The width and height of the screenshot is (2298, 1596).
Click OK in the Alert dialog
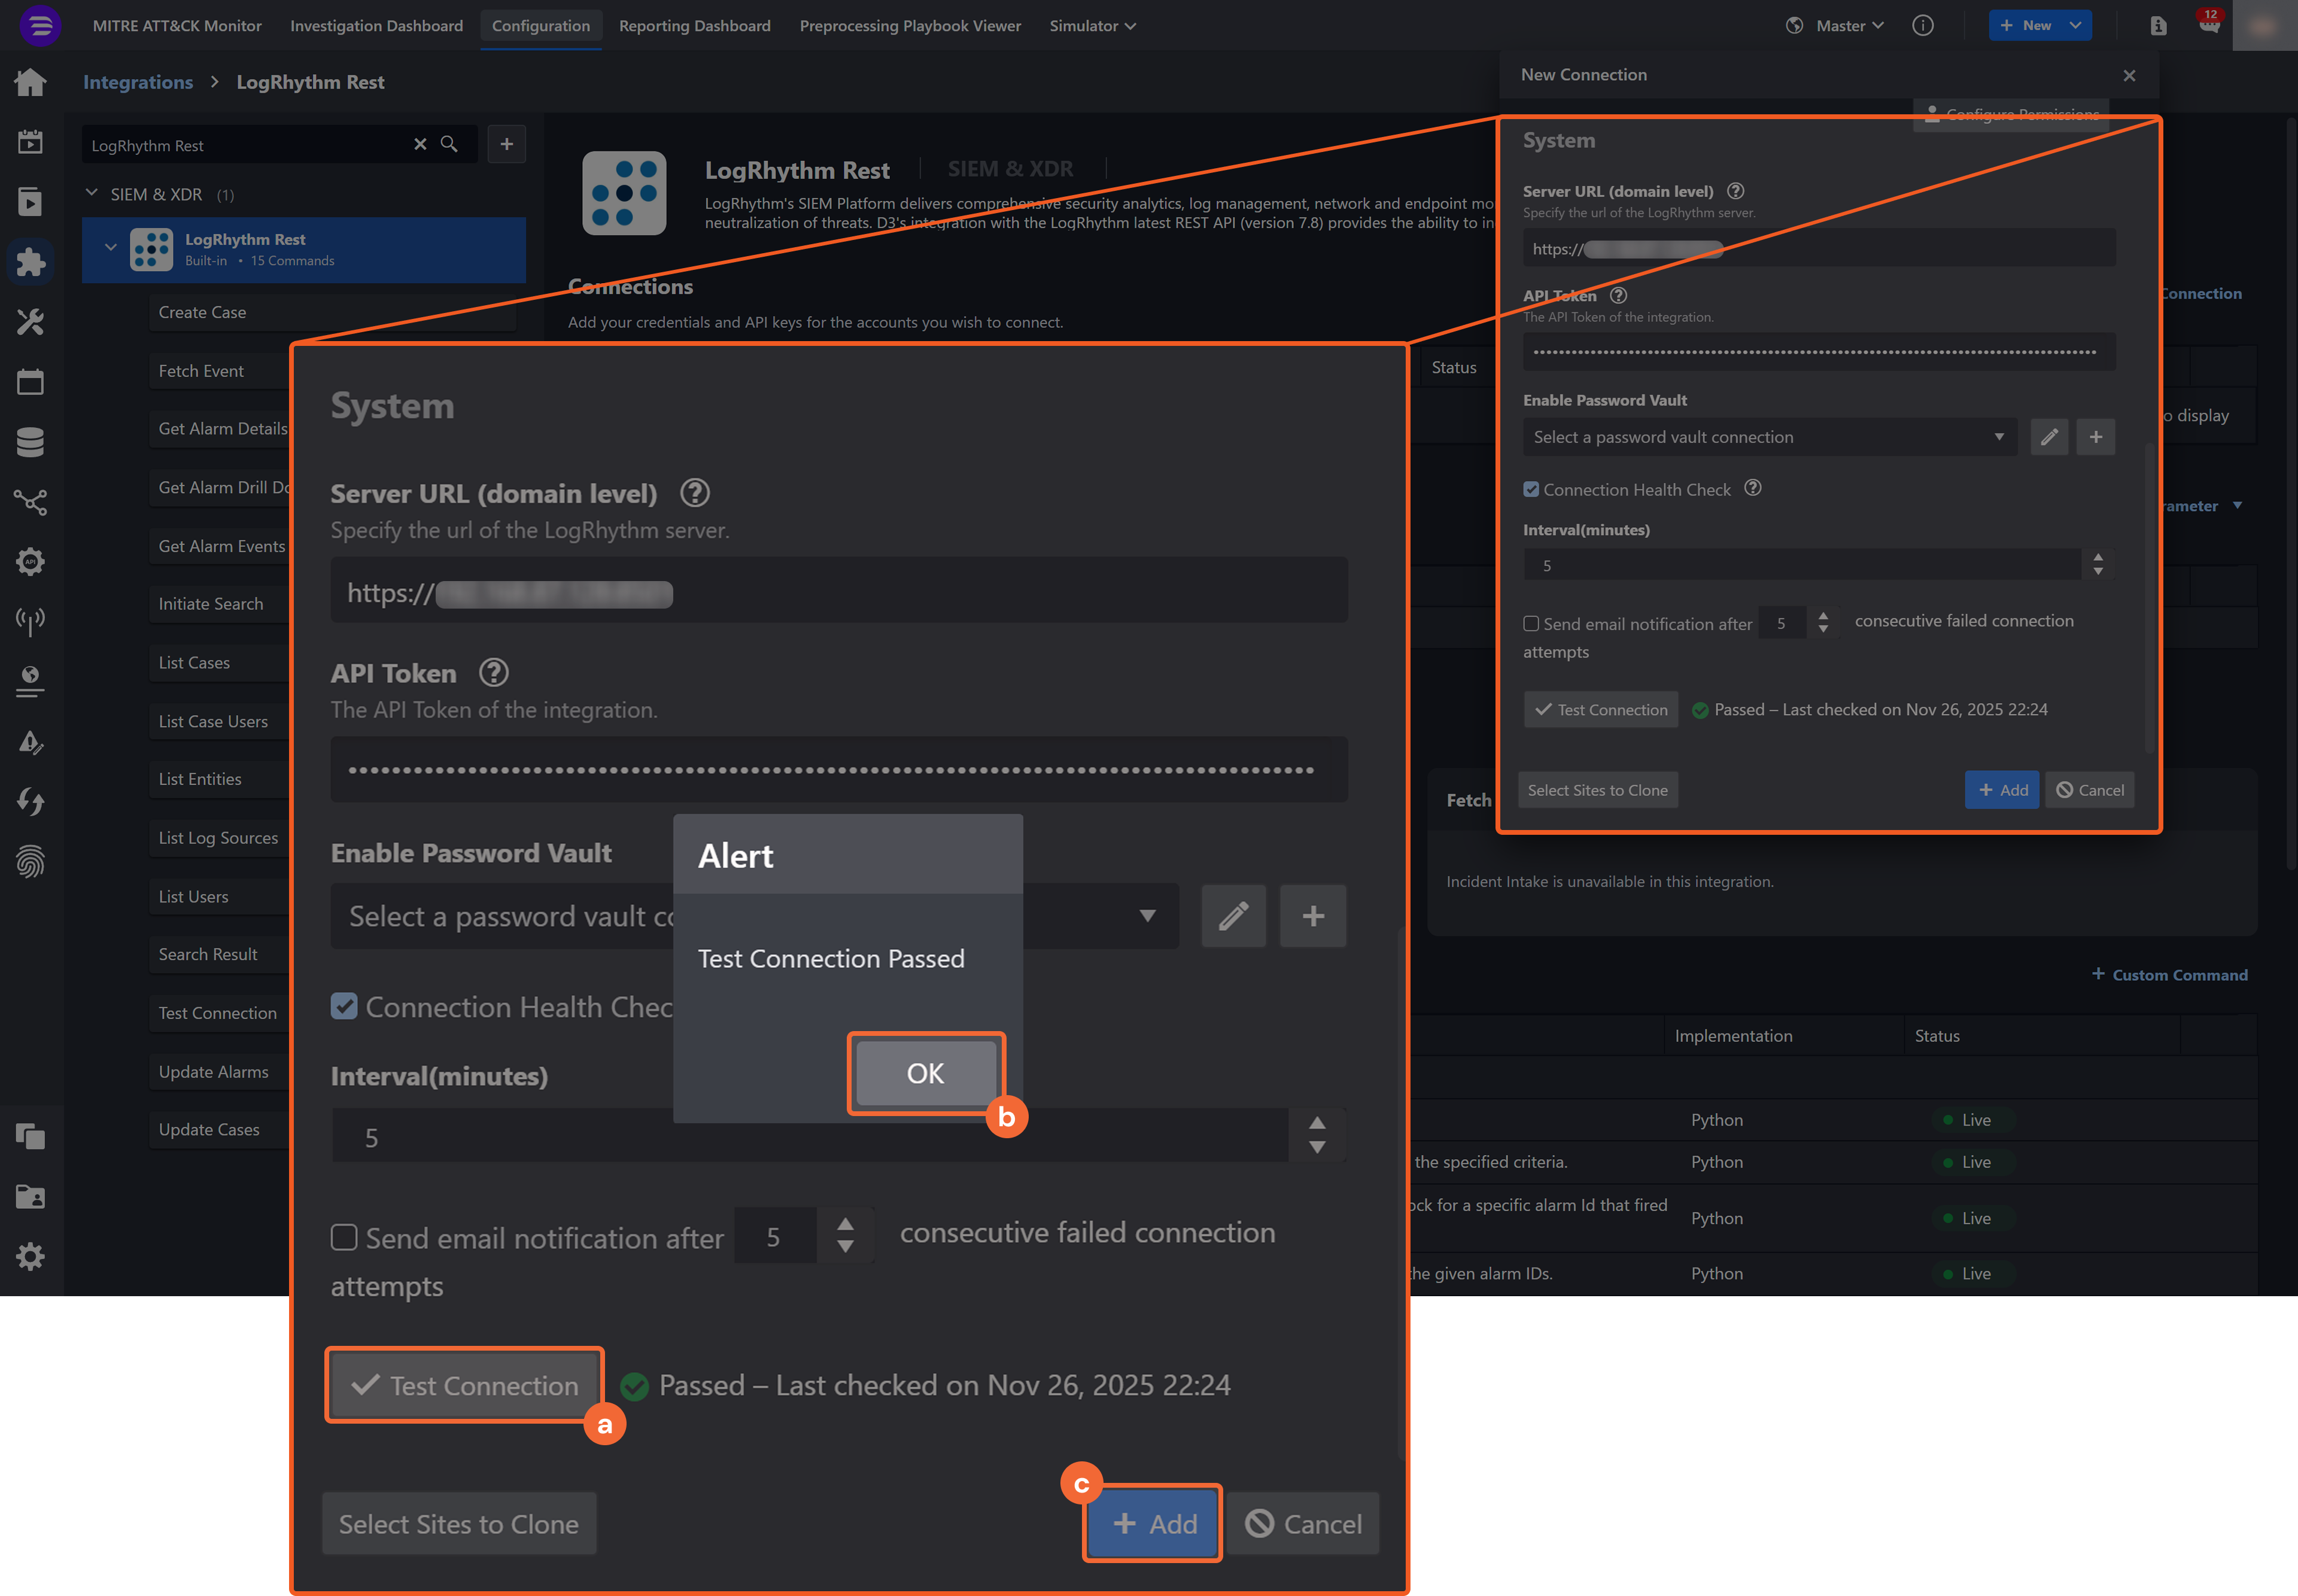925,1073
